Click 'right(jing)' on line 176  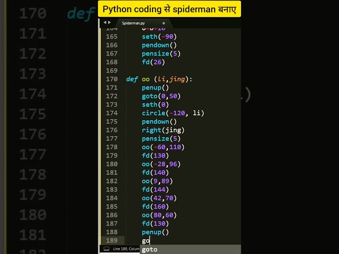[163, 130]
